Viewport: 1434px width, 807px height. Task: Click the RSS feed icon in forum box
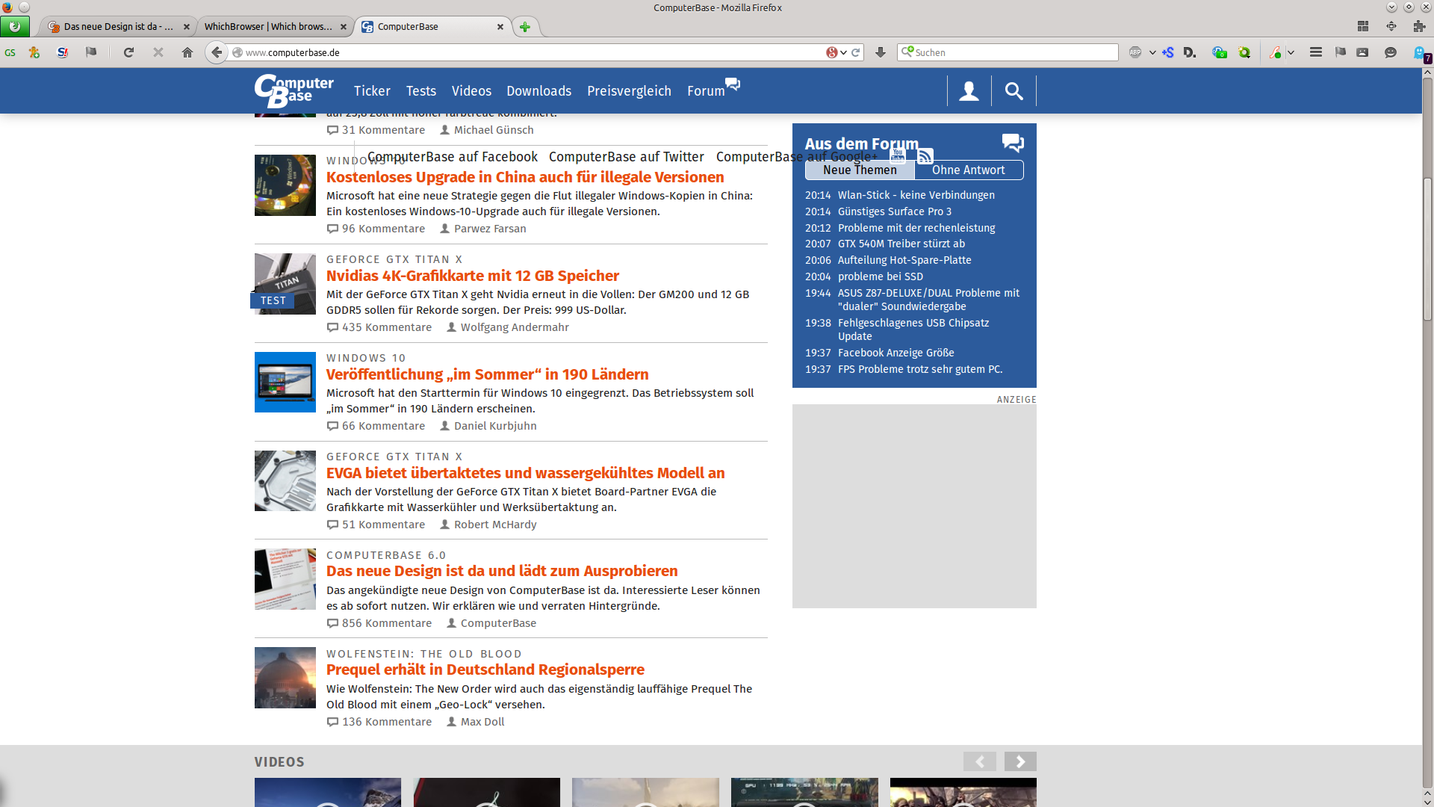pyautogui.click(x=925, y=156)
